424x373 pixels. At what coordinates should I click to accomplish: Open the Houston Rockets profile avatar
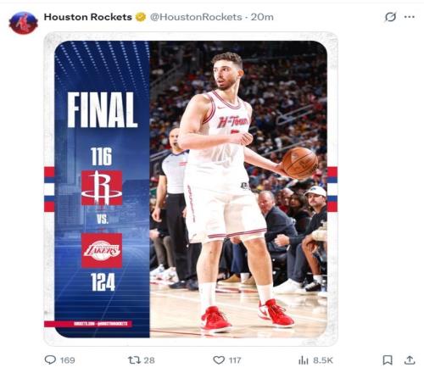pos(23,23)
